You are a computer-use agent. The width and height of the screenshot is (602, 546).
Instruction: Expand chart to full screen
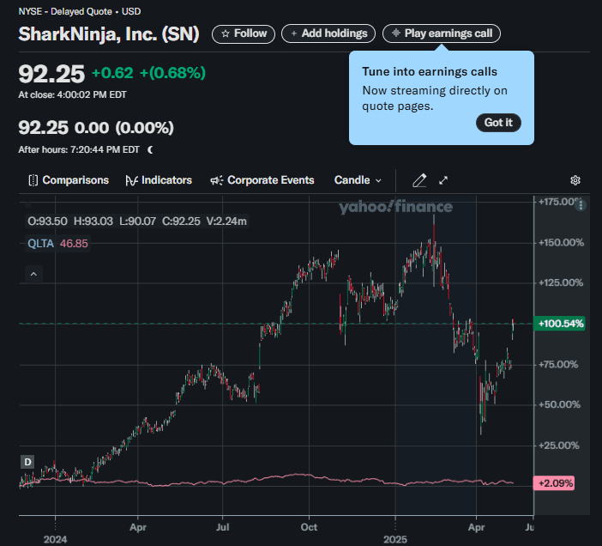pyautogui.click(x=443, y=180)
